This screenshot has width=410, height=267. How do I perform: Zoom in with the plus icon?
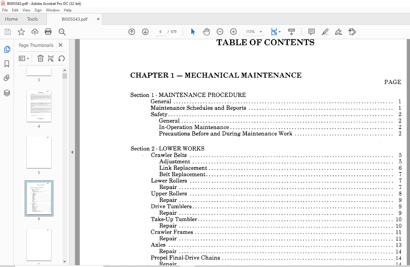pos(234,32)
